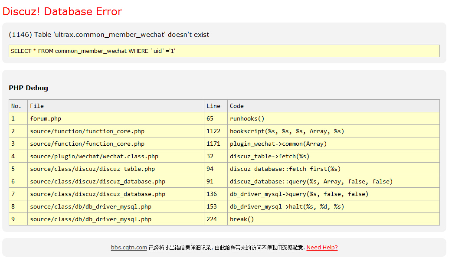The image size is (452, 268).
Task: Click the row number 1 cell
Action: click(x=18, y=118)
